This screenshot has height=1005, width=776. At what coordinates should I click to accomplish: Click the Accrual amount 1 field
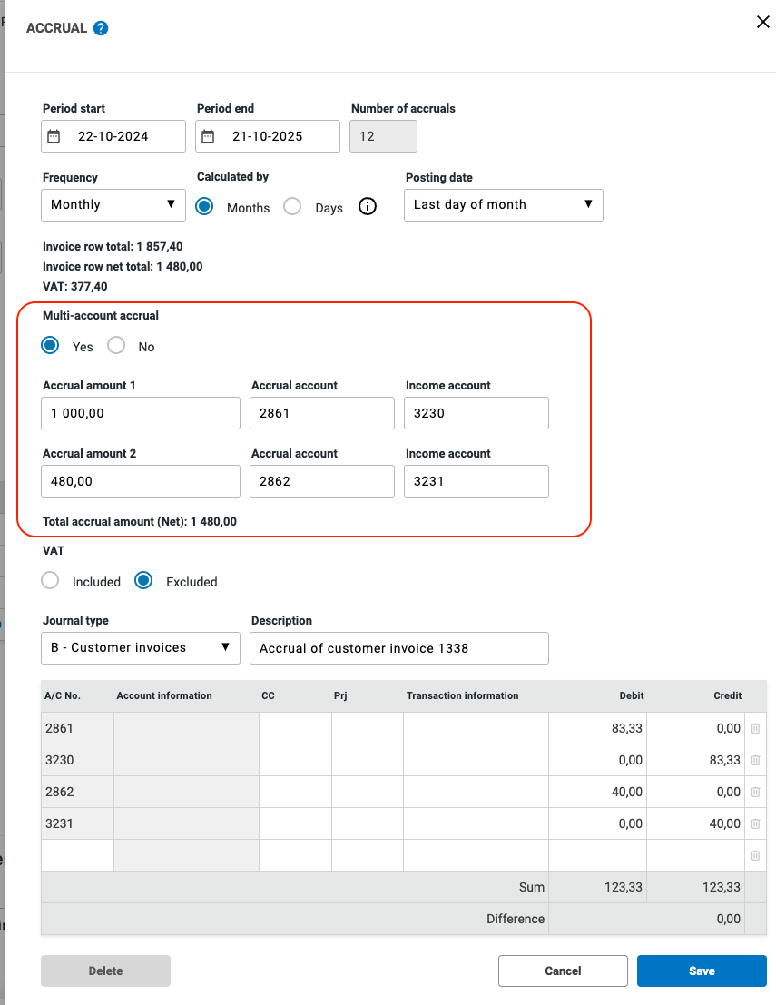tap(140, 413)
